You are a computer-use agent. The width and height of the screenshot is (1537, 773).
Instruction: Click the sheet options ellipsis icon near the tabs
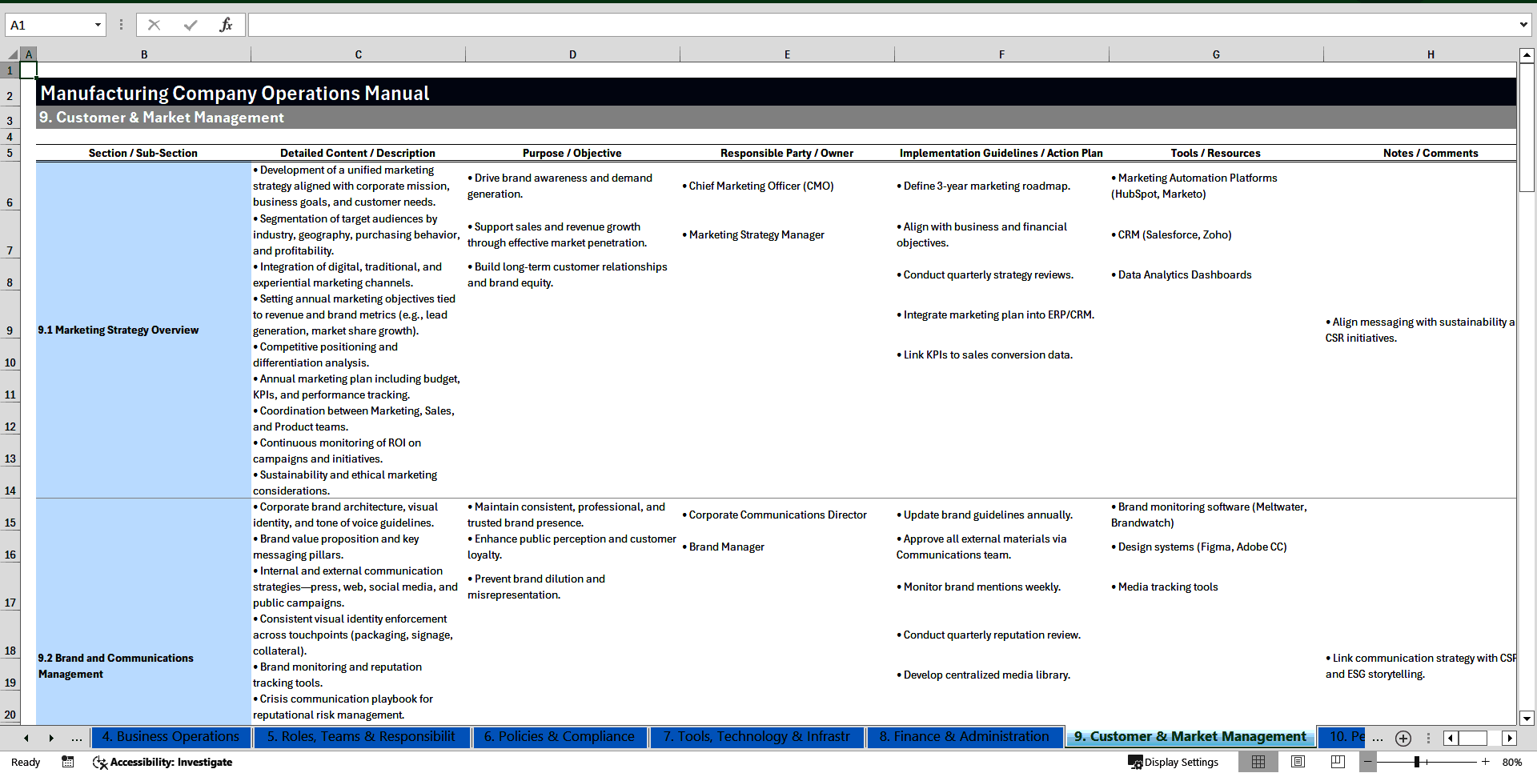(x=1429, y=738)
